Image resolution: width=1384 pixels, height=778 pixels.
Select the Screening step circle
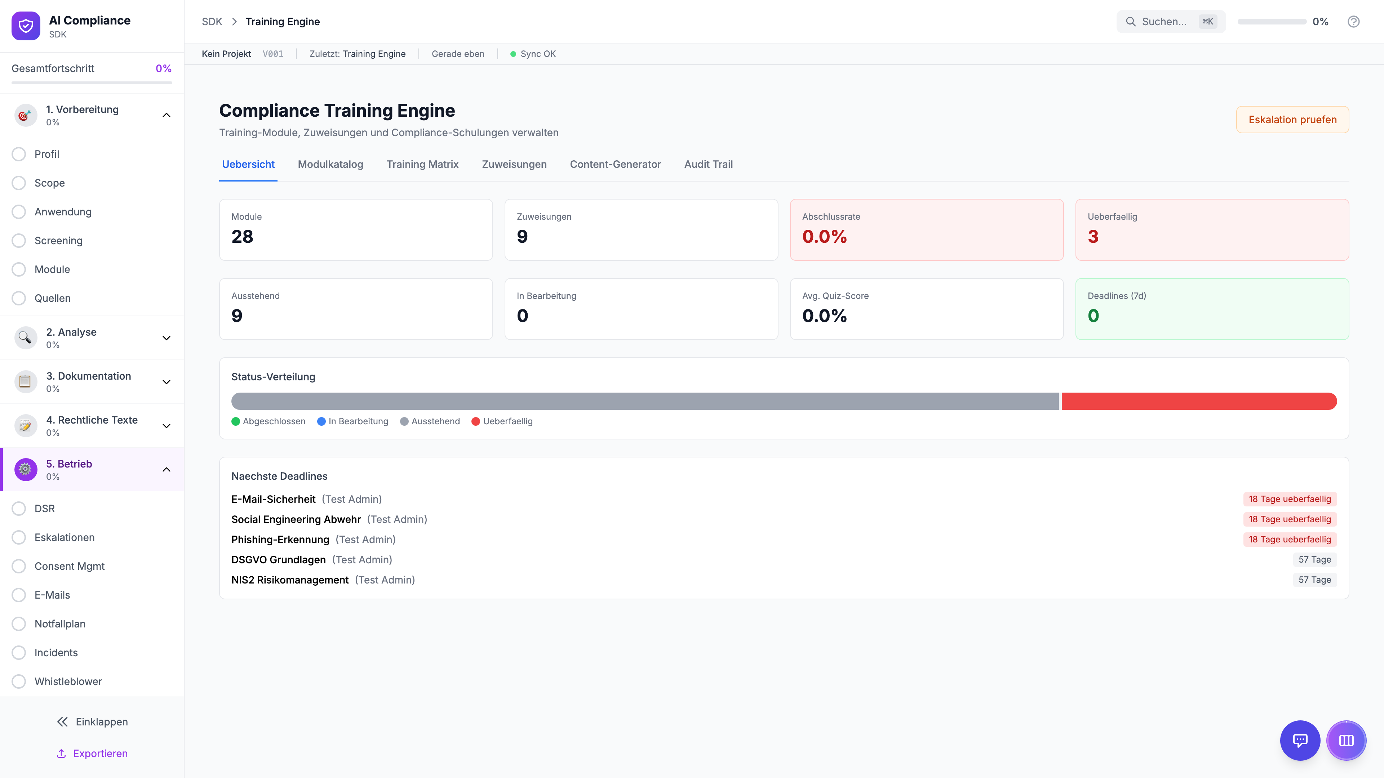[19, 241]
